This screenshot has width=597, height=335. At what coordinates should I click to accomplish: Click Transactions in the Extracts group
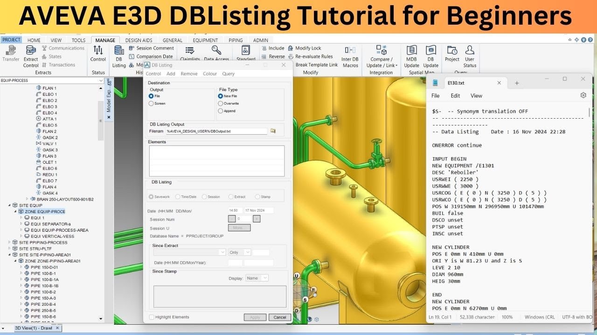58,65
